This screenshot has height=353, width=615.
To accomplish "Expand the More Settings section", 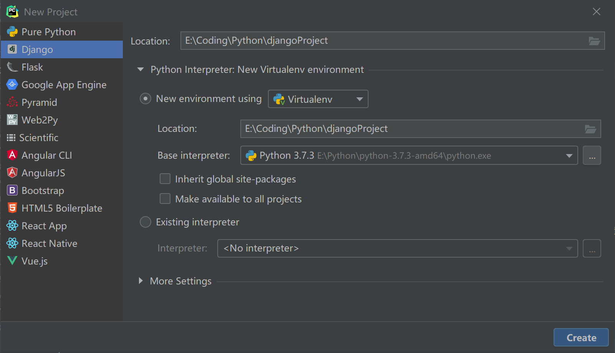I will (x=141, y=281).
